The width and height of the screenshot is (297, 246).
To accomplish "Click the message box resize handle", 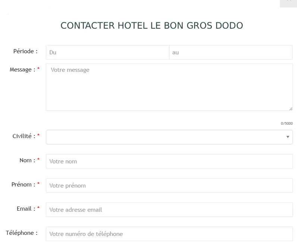I will click(291, 109).
